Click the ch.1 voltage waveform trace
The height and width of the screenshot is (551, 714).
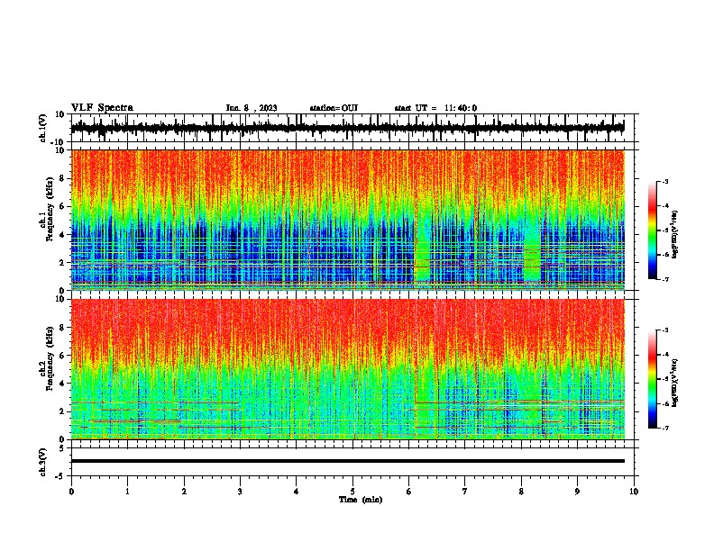[347, 128]
